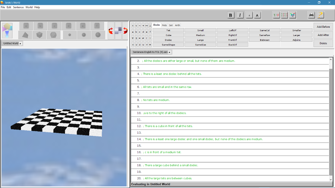Start the game with the bird icon
Viewport: 335px width, 188px height.
click(292, 15)
